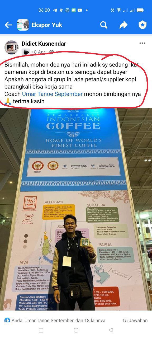Tap the Android home button
The width and height of the screenshot is (152, 338).
76,330
